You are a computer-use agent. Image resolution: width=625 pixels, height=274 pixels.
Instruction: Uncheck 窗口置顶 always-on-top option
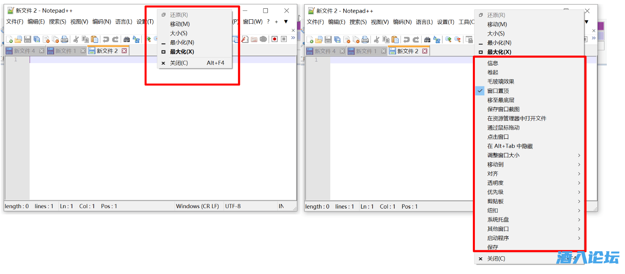[529, 91]
